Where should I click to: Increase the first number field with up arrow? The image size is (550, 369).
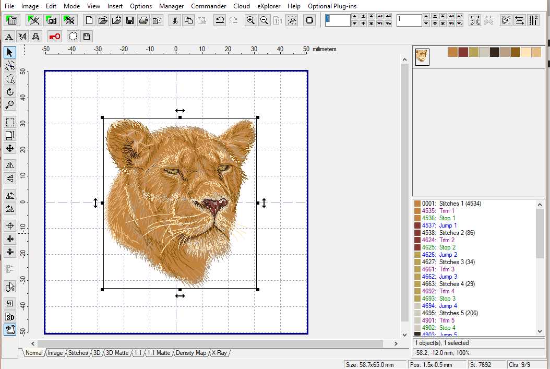point(355,17)
